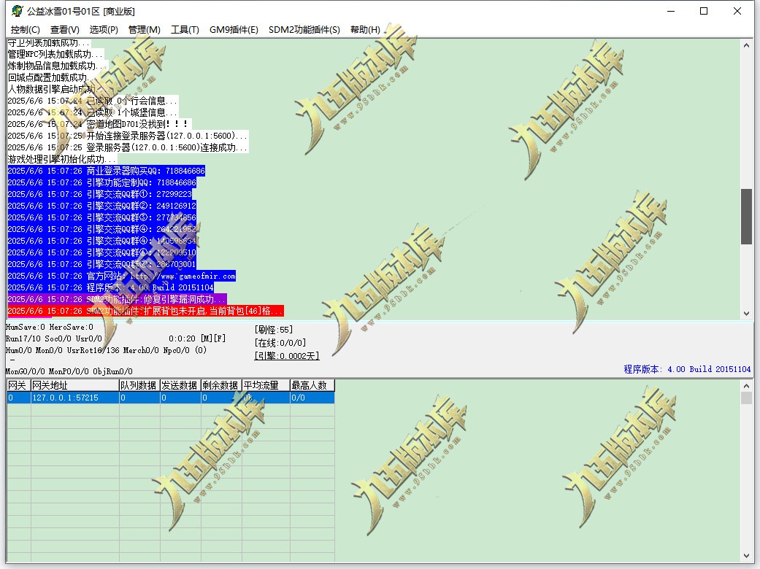Click the 最高人数 column header
The height and width of the screenshot is (569, 760).
coord(312,385)
